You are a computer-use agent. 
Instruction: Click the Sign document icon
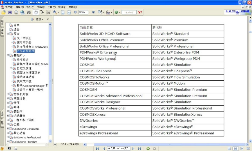108,12
